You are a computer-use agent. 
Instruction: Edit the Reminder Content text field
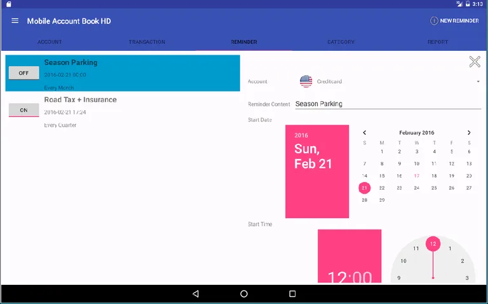(388, 104)
